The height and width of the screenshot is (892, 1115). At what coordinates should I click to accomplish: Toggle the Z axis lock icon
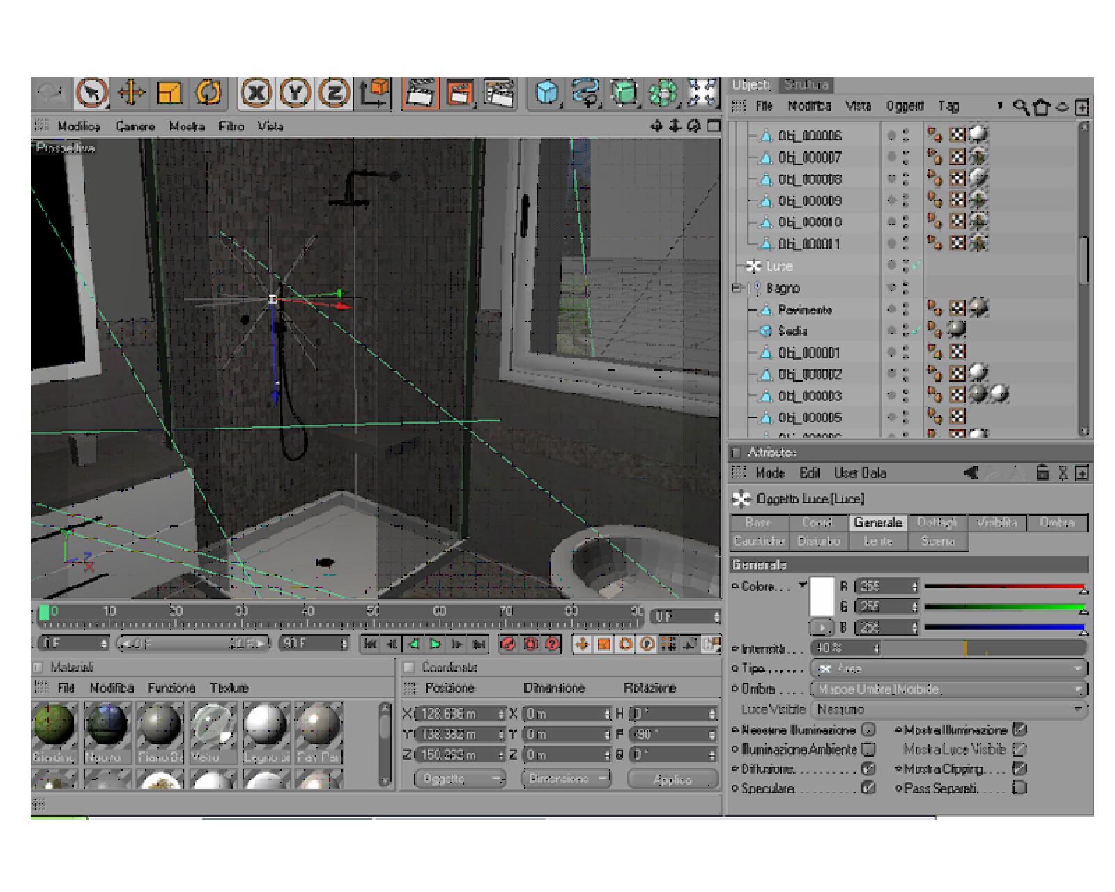click(334, 93)
